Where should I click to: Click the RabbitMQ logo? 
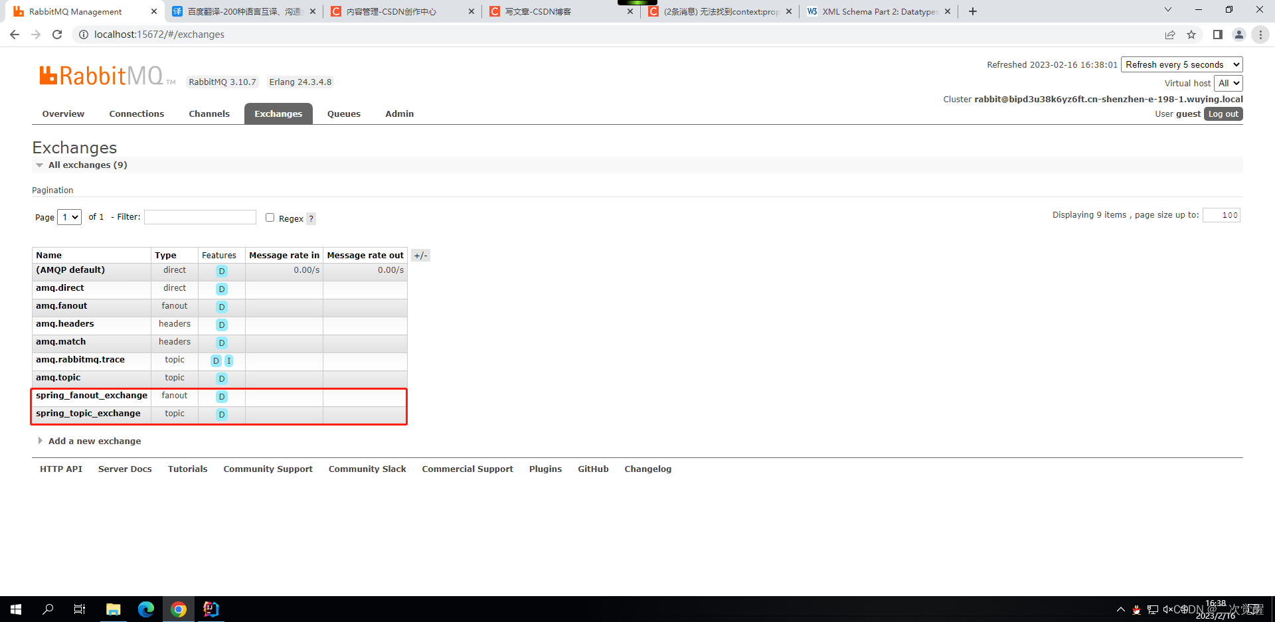click(107, 76)
